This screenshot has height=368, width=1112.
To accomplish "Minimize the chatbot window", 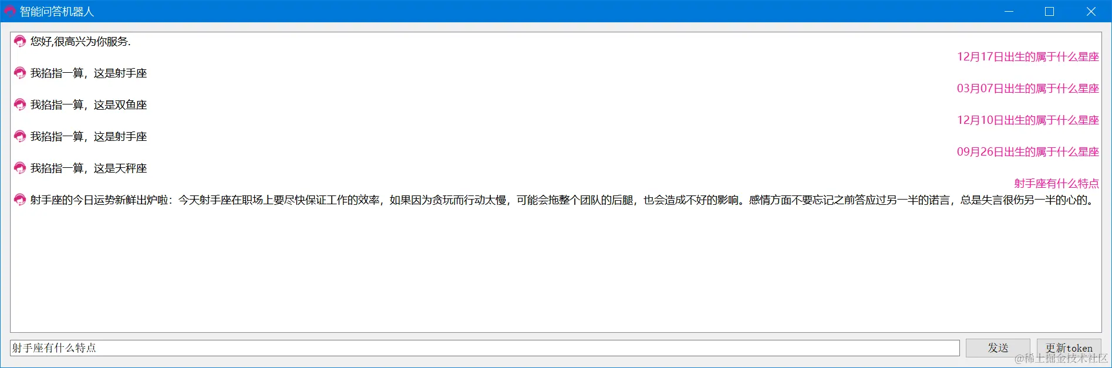I will point(1009,11).
